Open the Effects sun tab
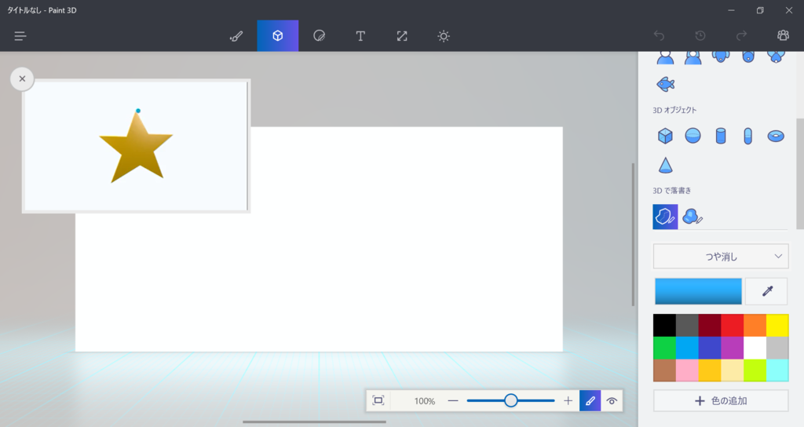Image resolution: width=804 pixels, height=427 pixels. (x=444, y=36)
